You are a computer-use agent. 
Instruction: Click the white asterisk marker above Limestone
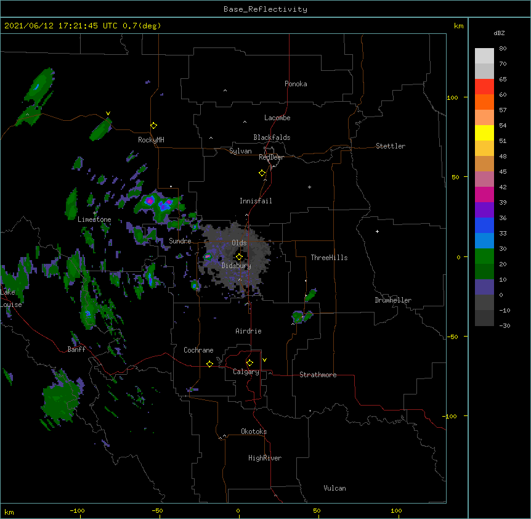[x=94, y=213]
